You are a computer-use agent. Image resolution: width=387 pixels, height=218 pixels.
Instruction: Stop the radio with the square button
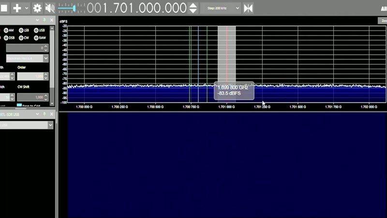click(4, 8)
